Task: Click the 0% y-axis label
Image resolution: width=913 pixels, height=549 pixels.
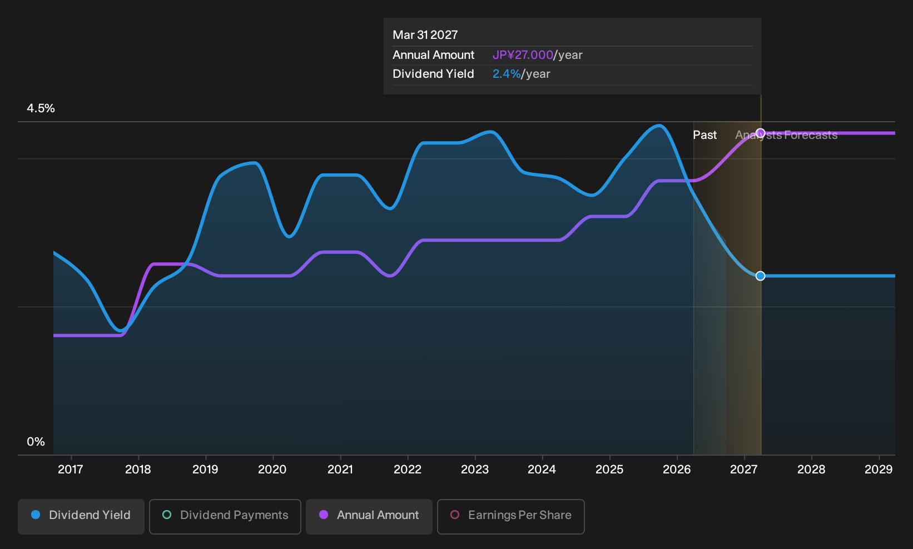Action: 36,442
